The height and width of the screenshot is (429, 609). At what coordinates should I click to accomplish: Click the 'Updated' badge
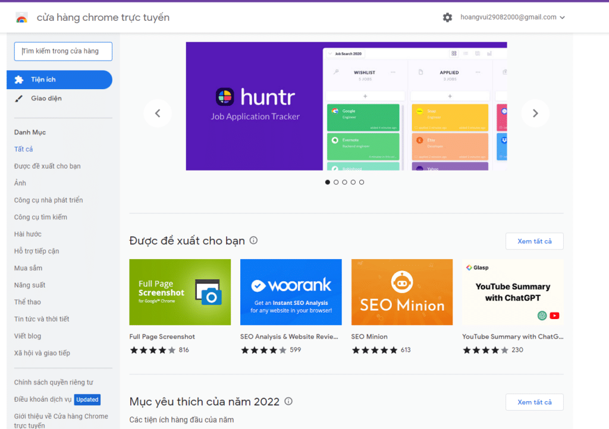point(87,399)
